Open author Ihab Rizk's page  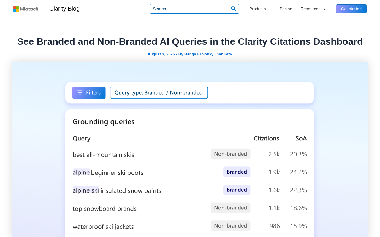(x=224, y=54)
